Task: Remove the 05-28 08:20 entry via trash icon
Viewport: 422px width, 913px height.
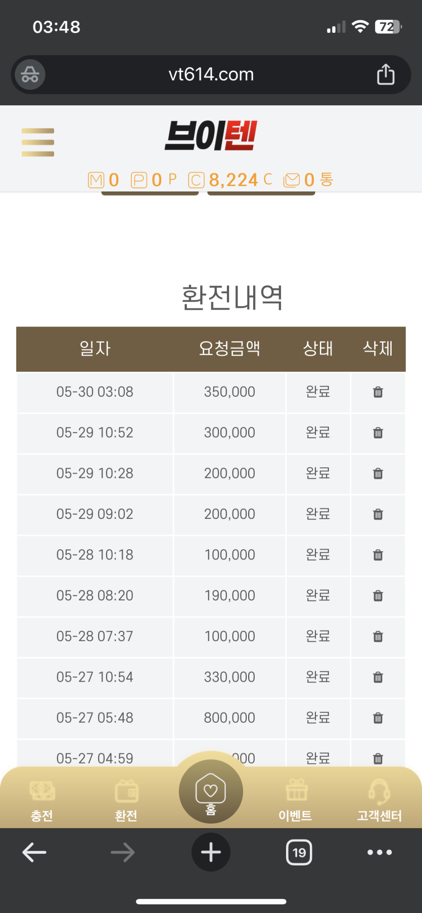Action: click(378, 596)
